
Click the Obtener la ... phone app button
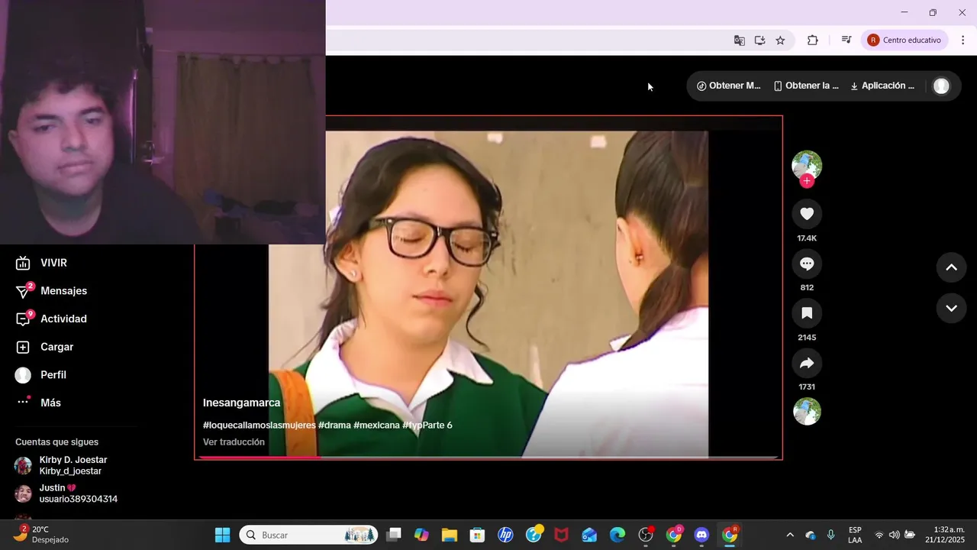point(806,86)
